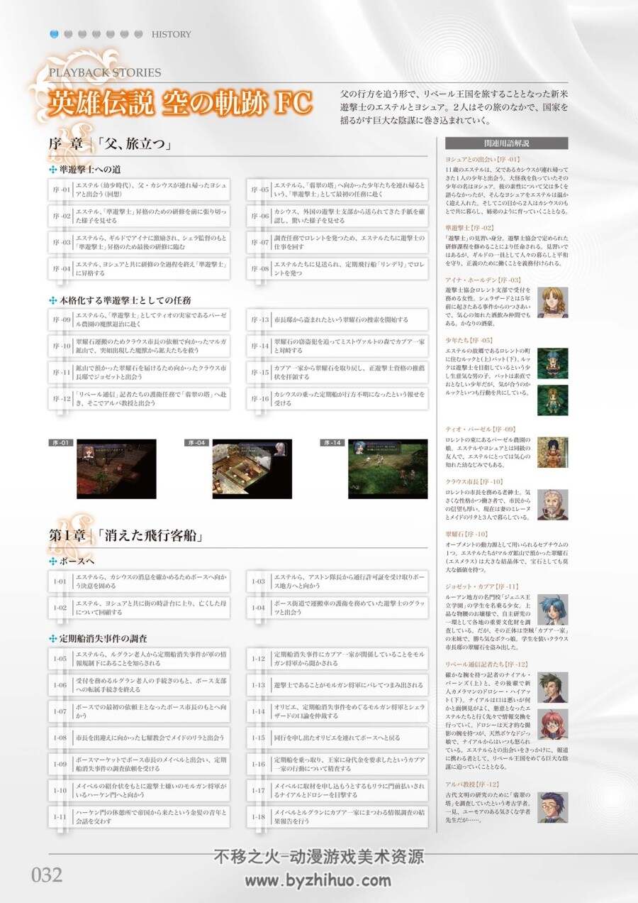
Task: Select story entry 序-13
Action: 337,319
